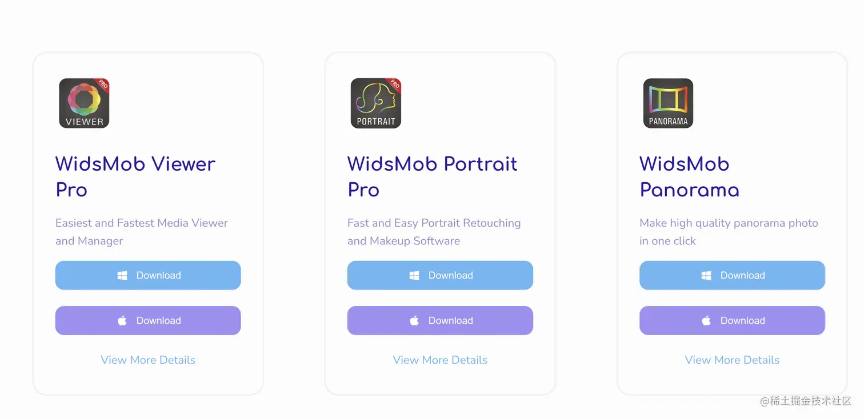Viewport: 864px width, 419px height.
Task: Click the WidsMob Viewer Pro app icon
Action: tap(84, 103)
